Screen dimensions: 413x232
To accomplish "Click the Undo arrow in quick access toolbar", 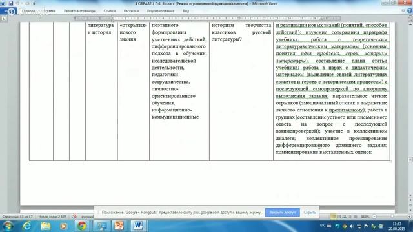I will [17, 3].
